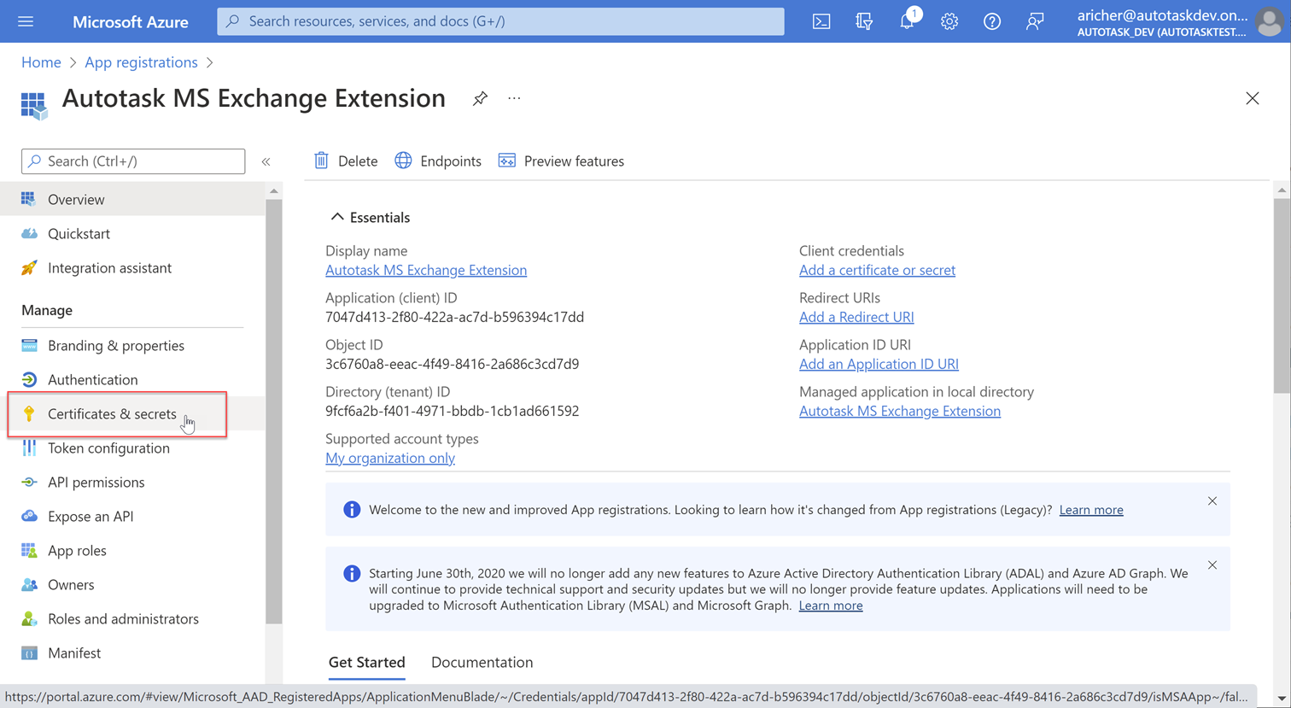The width and height of the screenshot is (1291, 708).
Task: Collapse the left navigation menu
Action: [x=266, y=161]
